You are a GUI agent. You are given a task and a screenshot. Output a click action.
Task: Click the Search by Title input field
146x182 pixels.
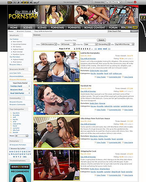click(87, 40)
